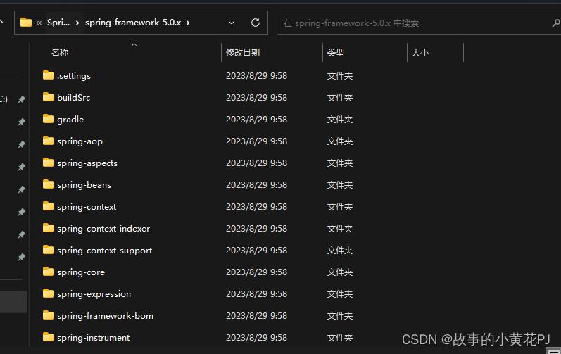Click the address bar folder icon

click(26, 23)
